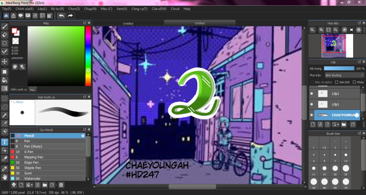Choose brush size 70 preset
366x195 pixels.
(346, 183)
